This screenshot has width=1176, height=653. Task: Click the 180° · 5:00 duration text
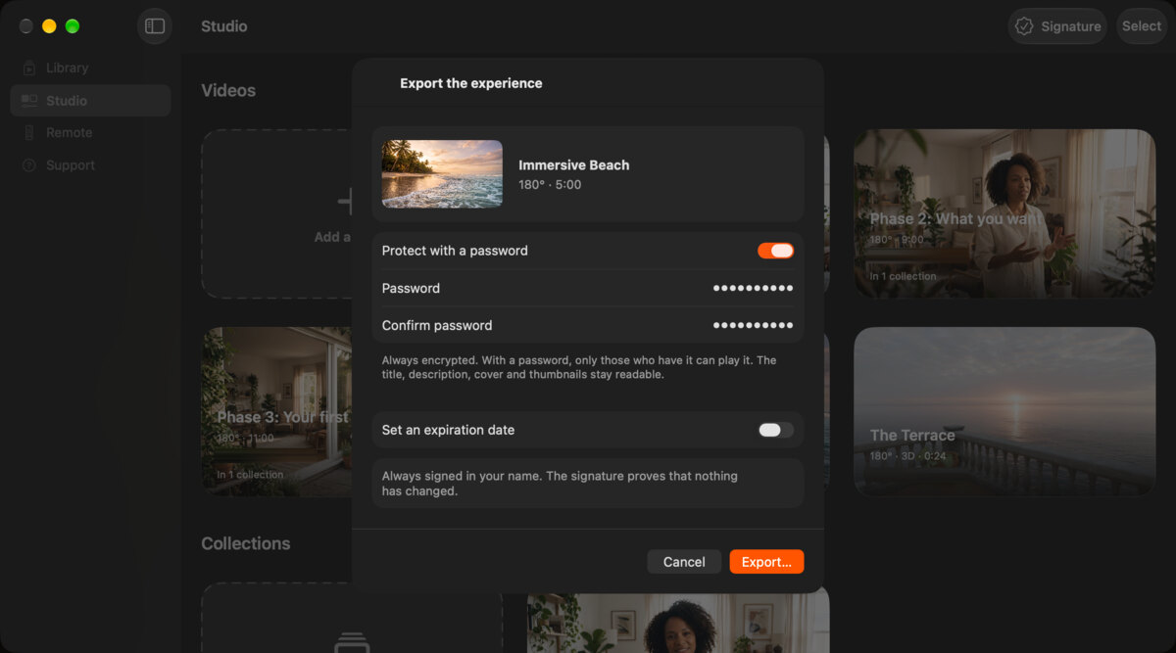click(550, 184)
